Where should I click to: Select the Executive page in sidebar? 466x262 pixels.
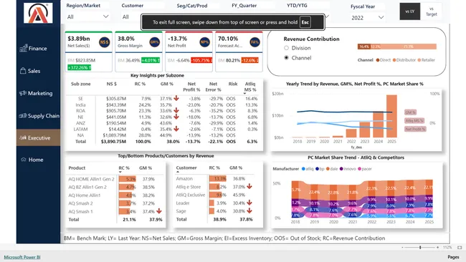(38, 137)
